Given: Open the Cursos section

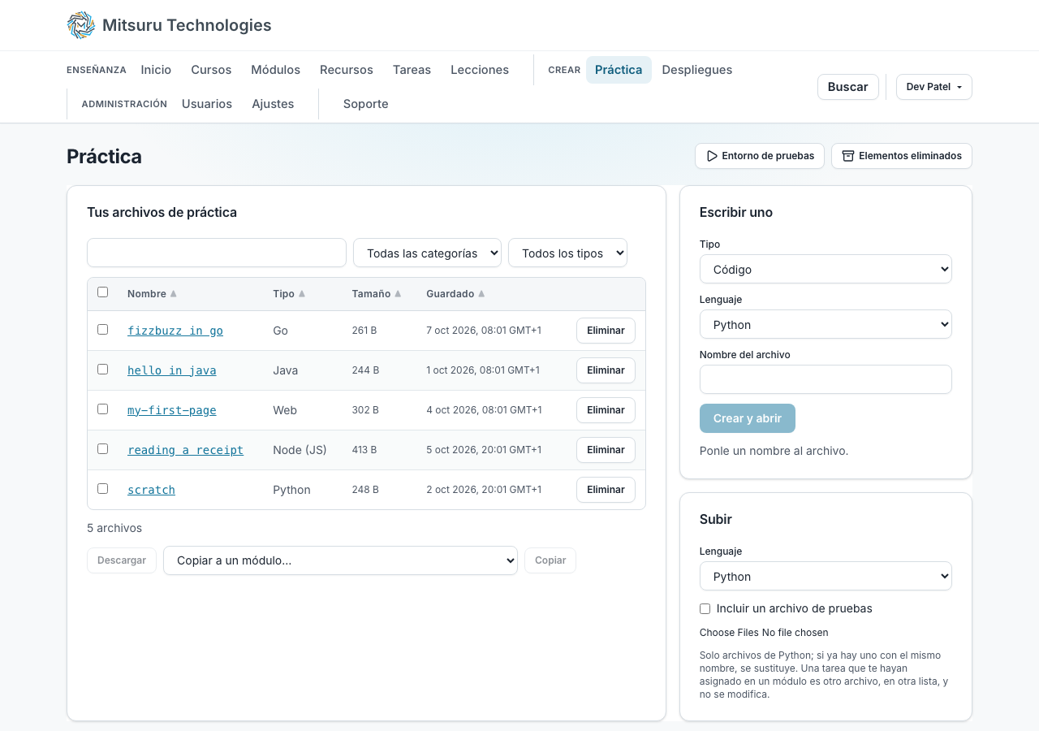Looking at the screenshot, I should (211, 70).
